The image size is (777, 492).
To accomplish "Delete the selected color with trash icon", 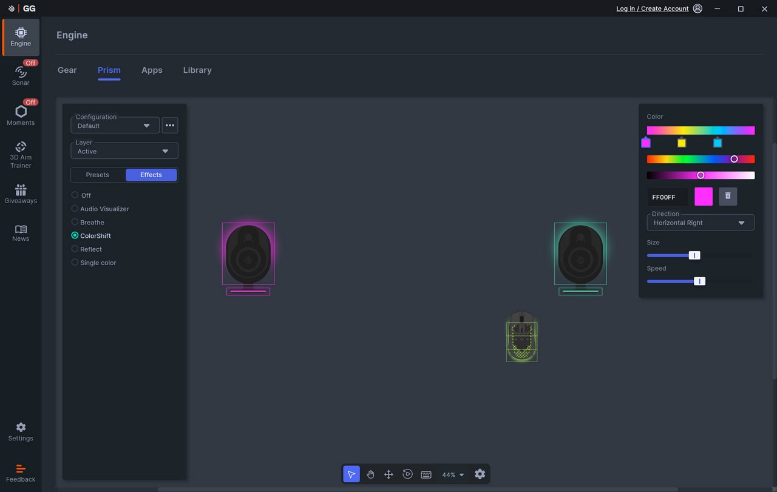I will [728, 196].
